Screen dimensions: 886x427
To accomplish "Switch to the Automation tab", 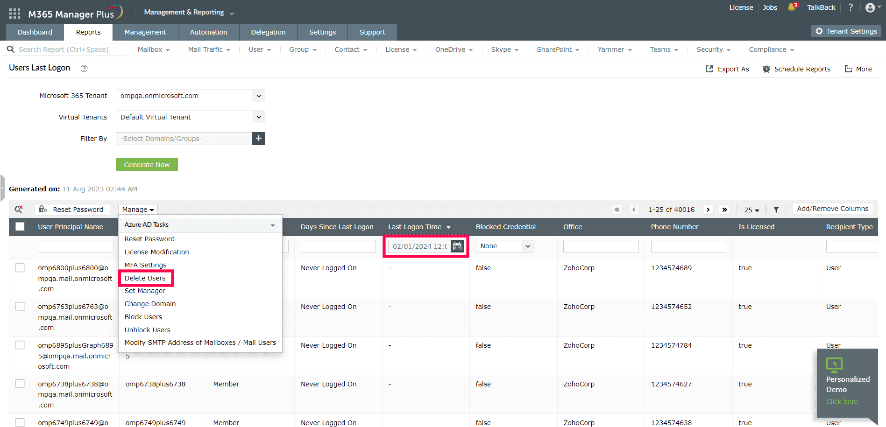I will coord(209,32).
